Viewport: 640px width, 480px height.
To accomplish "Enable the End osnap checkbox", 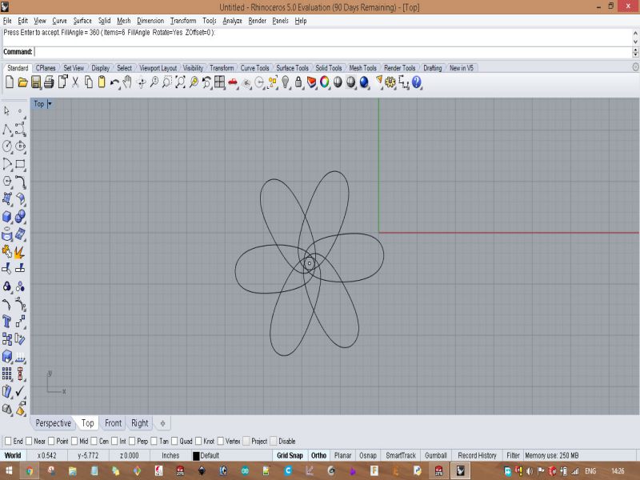I will [x=8, y=441].
